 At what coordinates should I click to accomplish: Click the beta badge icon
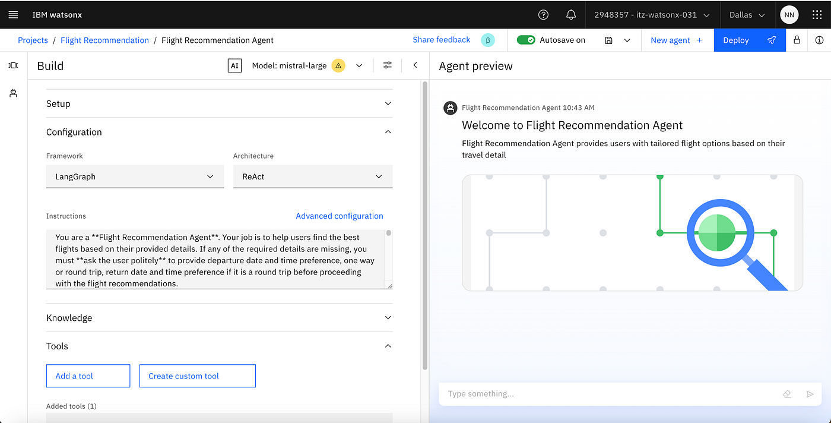tap(487, 40)
